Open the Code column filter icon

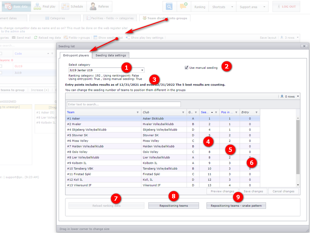[52, 54]
